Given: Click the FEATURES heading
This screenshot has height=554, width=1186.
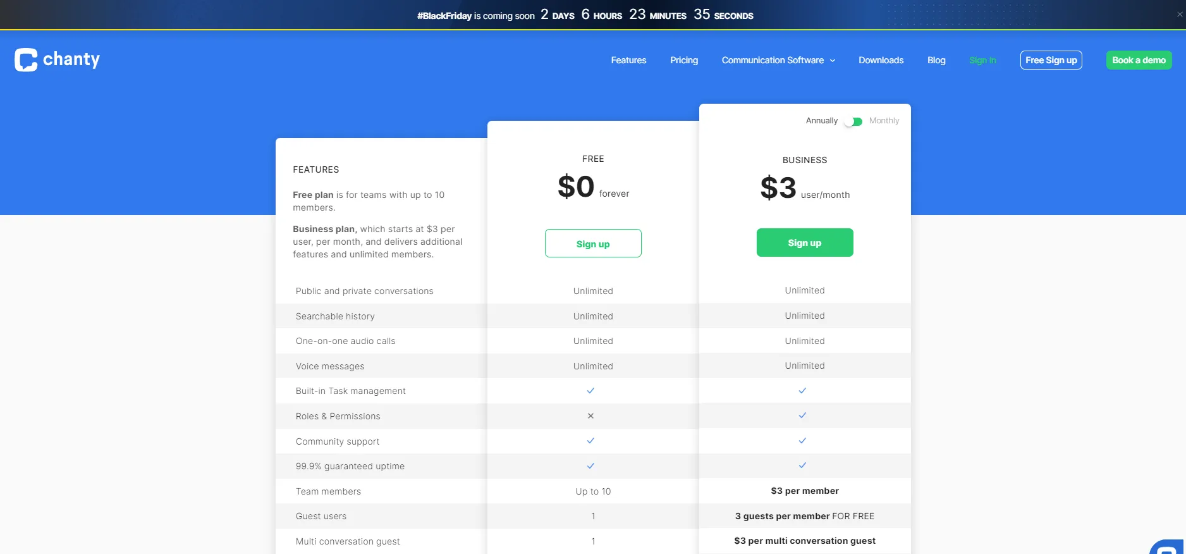Looking at the screenshot, I should click(x=316, y=169).
